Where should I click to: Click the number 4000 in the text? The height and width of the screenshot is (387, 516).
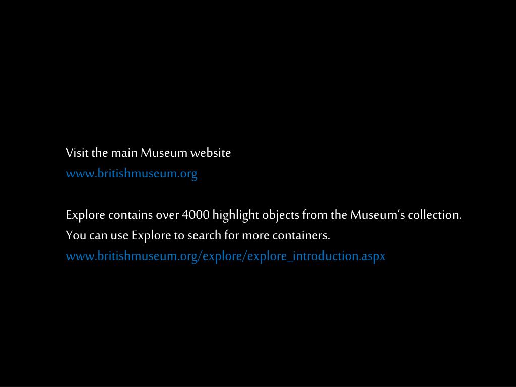(x=196, y=215)
